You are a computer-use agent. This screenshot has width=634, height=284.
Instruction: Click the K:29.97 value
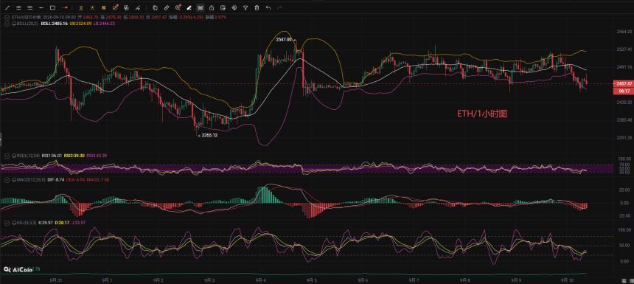[x=46, y=223]
